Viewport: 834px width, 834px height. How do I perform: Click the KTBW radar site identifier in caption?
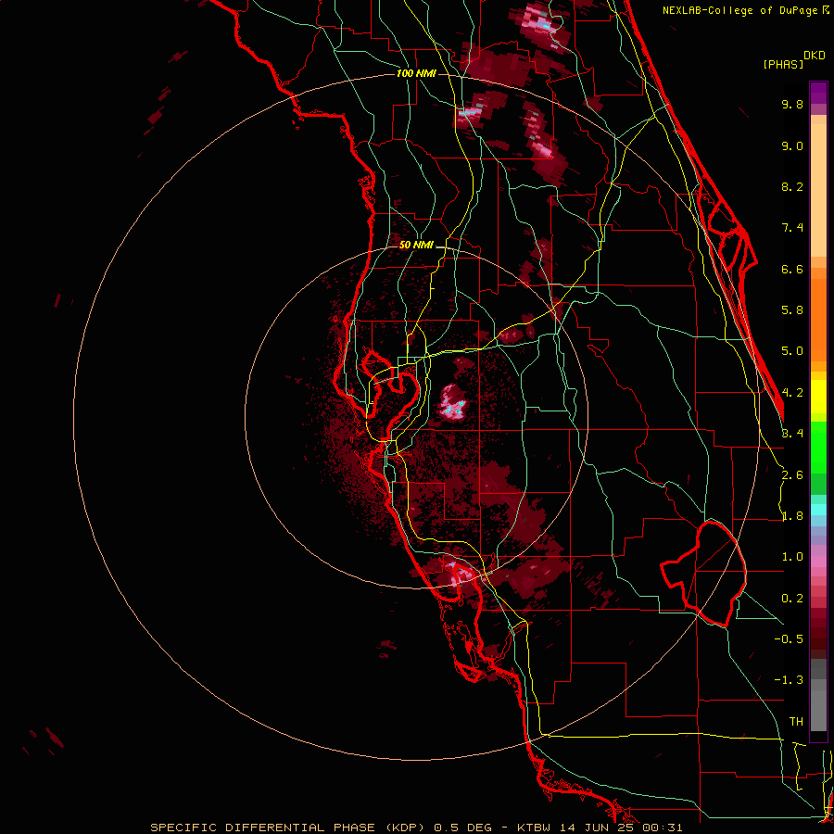pyautogui.click(x=536, y=828)
